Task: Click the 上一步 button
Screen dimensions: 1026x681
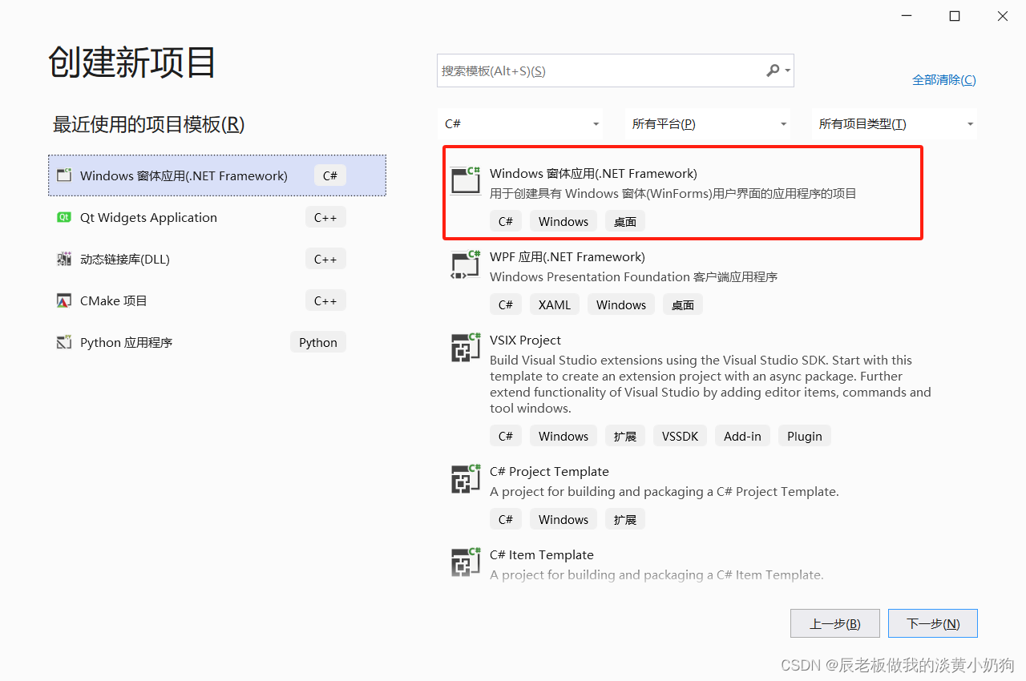Action: [x=834, y=623]
